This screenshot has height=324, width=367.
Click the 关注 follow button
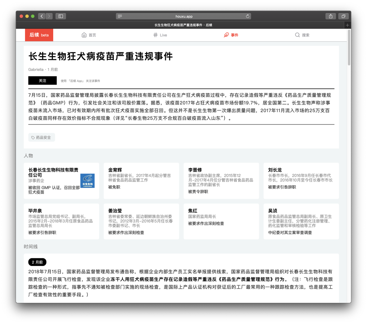(x=43, y=80)
